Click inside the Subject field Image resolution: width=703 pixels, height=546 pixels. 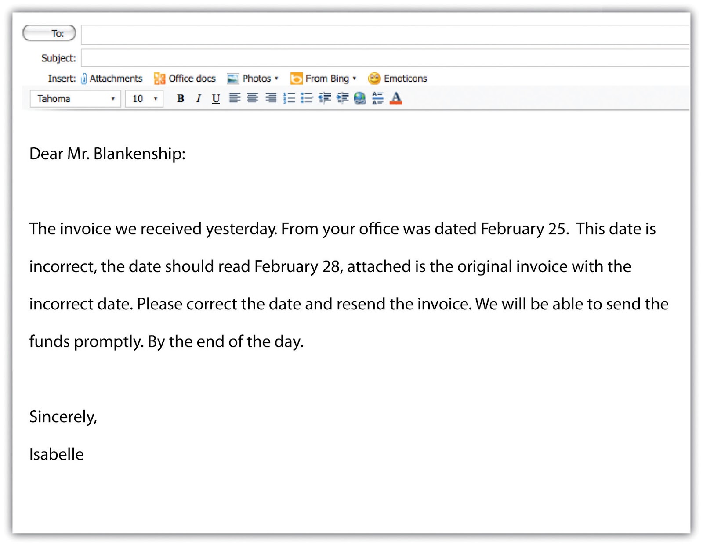point(264,57)
